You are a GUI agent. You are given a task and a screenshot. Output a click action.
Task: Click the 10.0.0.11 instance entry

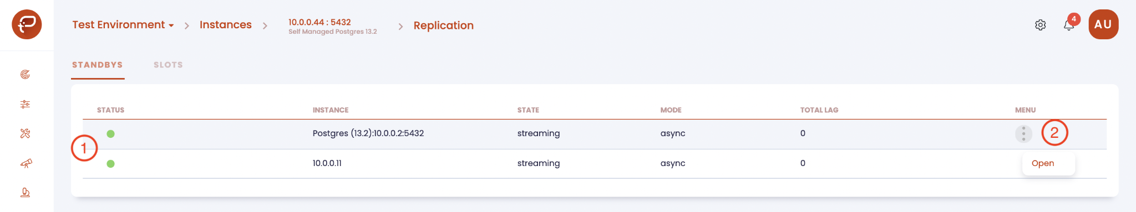pyautogui.click(x=327, y=163)
